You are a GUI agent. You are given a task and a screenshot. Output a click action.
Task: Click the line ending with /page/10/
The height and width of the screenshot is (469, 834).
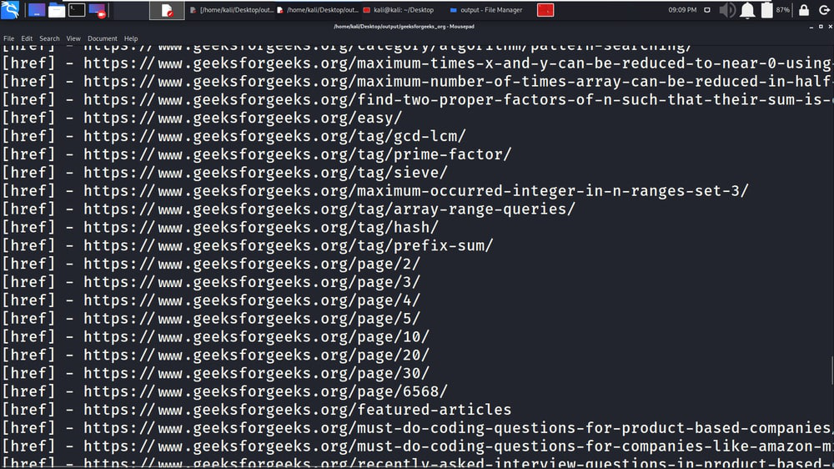216,336
